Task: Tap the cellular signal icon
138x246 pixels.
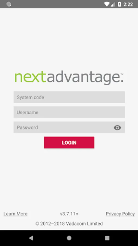Action: pos(113,4)
